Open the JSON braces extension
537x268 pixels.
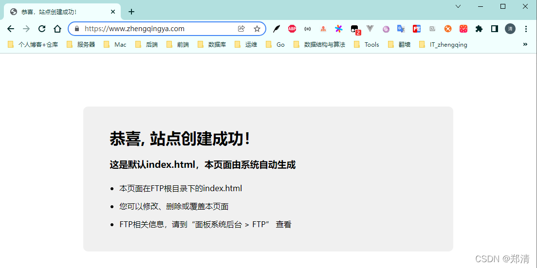click(x=308, y=29)
